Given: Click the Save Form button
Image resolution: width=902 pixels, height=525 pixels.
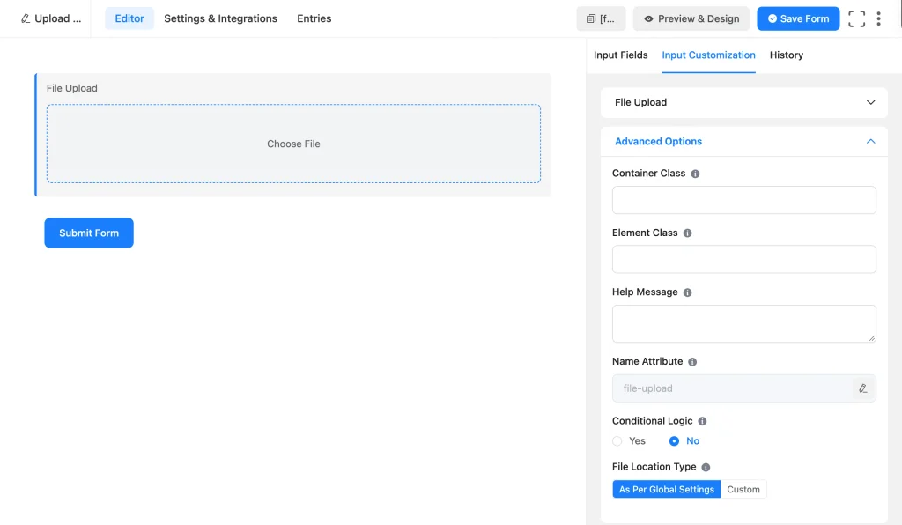Looking at the screenshot, I should [798, 18].
